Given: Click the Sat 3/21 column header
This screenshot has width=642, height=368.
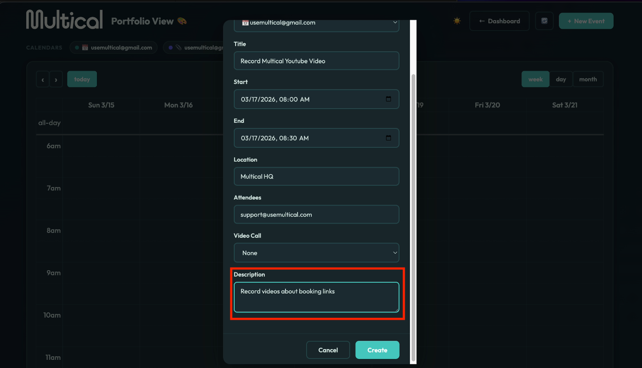Looking at the screenshot, I should (x=565, y=105).
